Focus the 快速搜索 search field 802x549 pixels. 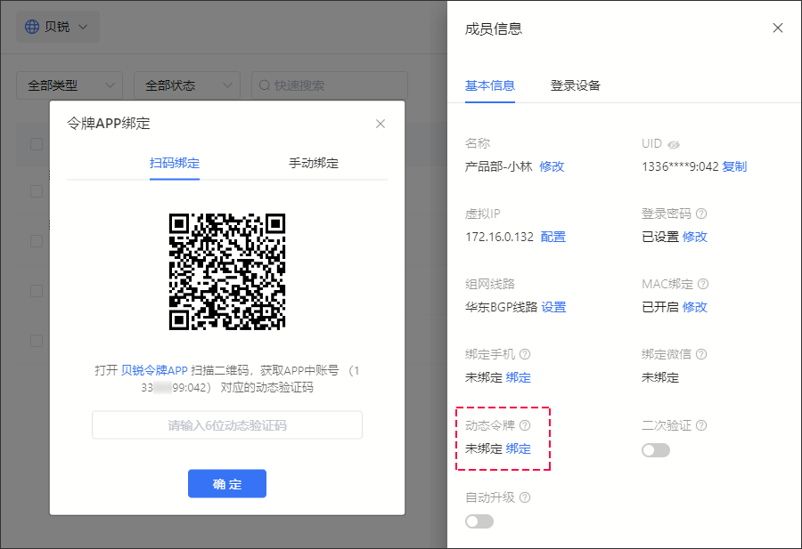coord(330,85)
